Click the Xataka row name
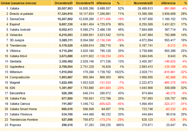Image resolution: width=188 pixels, height=131 pixels. coord(15,9)
